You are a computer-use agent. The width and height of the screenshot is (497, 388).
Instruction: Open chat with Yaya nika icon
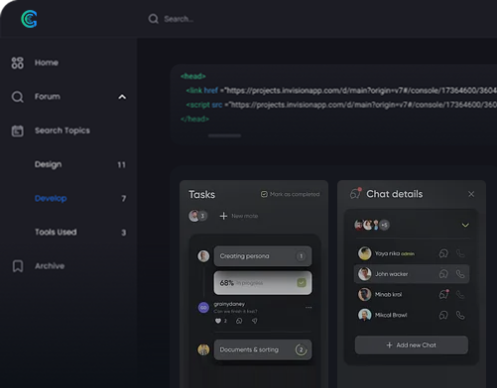pyautogui.click(x=443, y=253)
